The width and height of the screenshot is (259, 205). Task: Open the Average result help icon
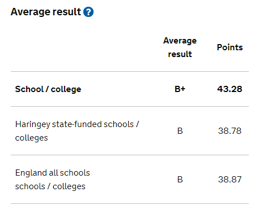[88, 12]
